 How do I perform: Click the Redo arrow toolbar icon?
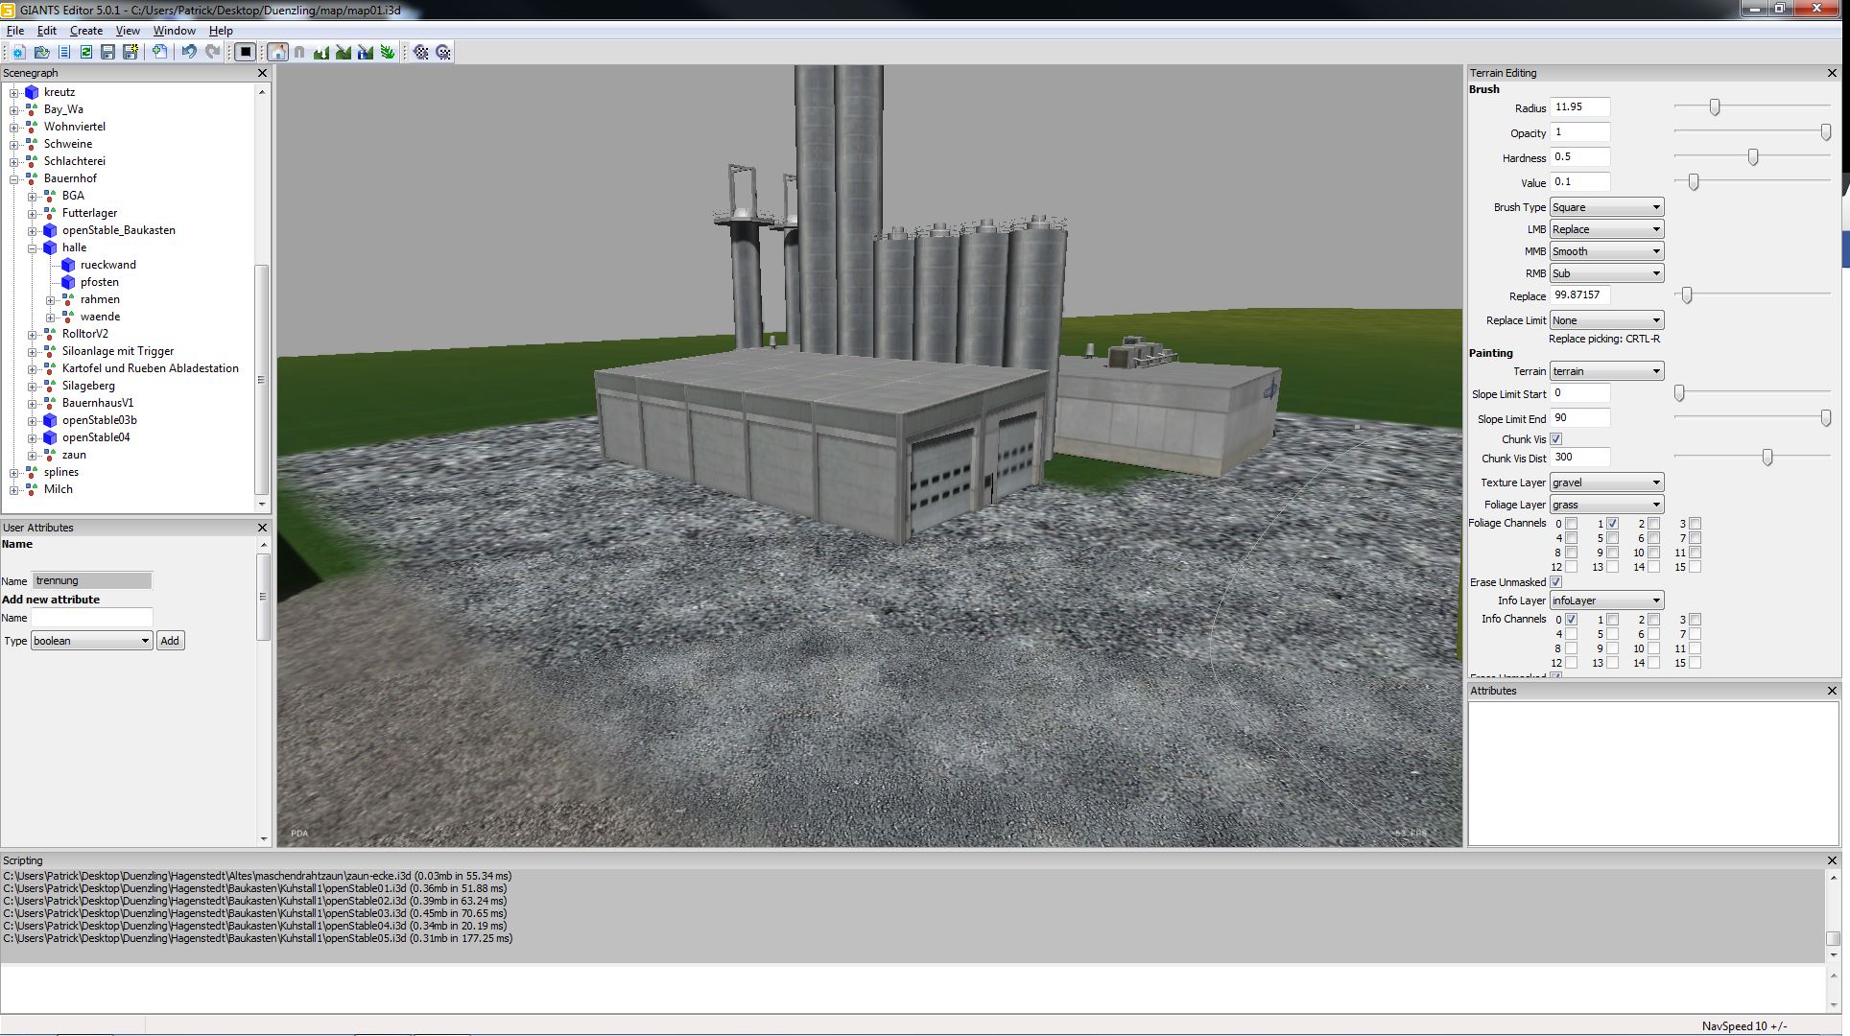coord(212,52)
